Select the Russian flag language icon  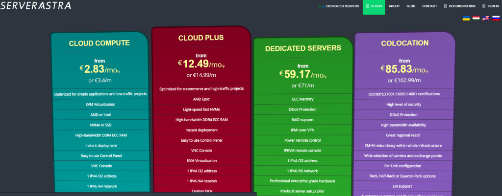pyautogui.click(x=496, y=18)
